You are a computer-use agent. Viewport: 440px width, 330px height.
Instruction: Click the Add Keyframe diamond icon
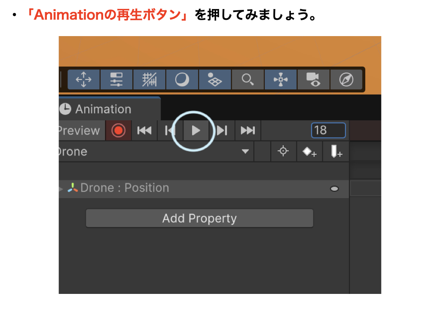[x=309, y=152]
